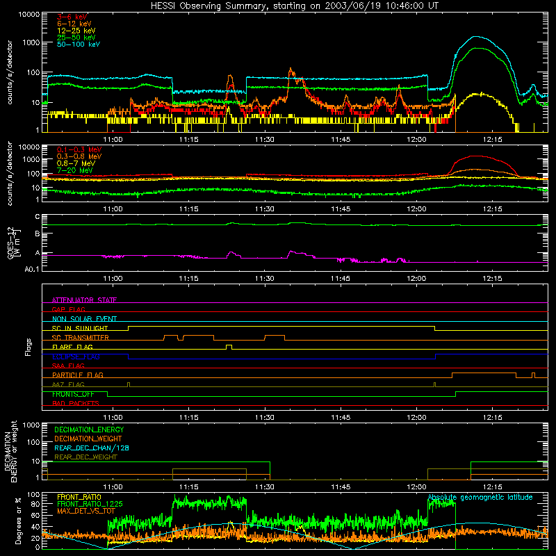Image resolution: width=556 pixels, height=556 pixels.
Task: Select the blue ECLIPSE_FLAG label
Action: [x=76, y=357]
